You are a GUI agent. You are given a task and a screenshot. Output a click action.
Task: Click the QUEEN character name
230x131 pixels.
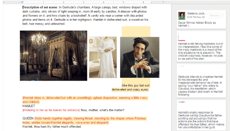[28, 119]
